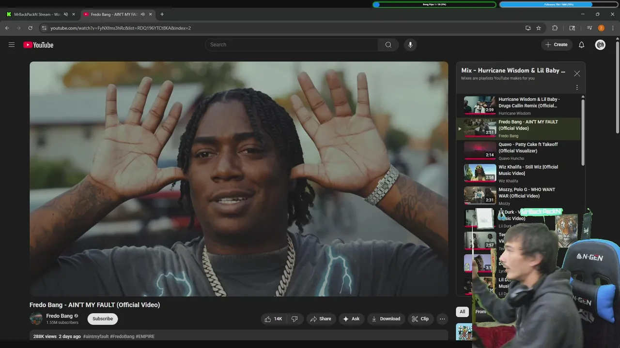Click the Hurricane Wisdom channel name in playlist
Screen dimensions: 620x348
click(514, 114)
